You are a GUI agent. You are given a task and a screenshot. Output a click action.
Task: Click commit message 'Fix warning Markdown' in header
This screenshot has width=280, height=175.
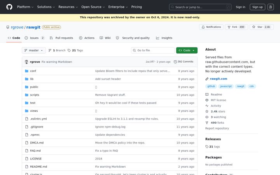click(57, 62)
